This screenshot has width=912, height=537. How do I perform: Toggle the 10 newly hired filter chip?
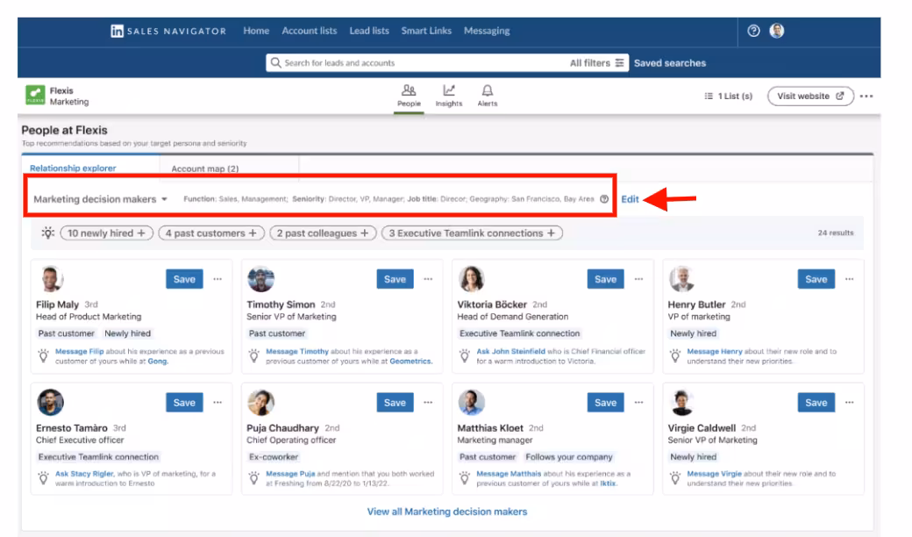(x=107, y=233)
